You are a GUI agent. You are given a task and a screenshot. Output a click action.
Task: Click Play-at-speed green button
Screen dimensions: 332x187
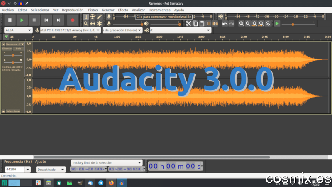[x=277, y=24]
